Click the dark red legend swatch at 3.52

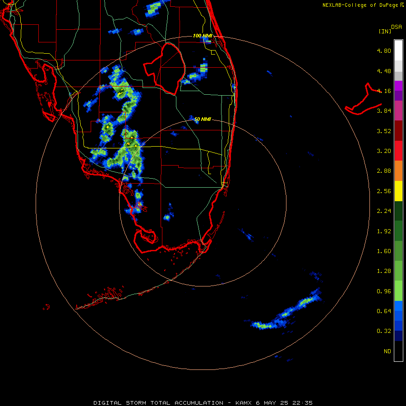click(x=398, y=131)
